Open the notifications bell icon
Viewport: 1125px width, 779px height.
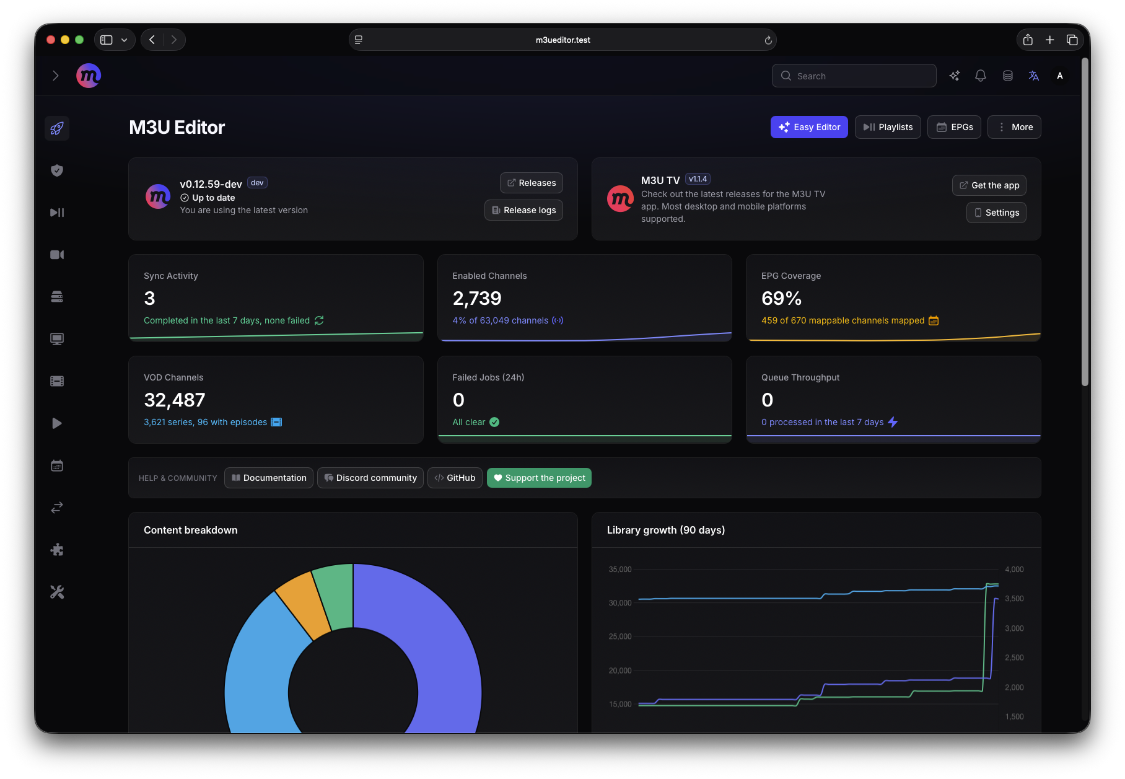981,76
